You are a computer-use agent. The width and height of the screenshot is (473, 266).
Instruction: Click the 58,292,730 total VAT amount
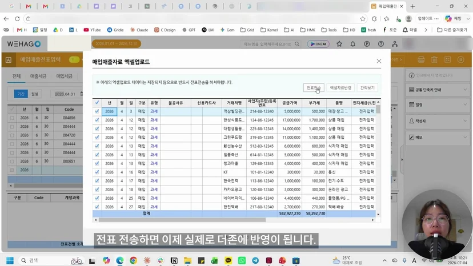pos(315,213)
